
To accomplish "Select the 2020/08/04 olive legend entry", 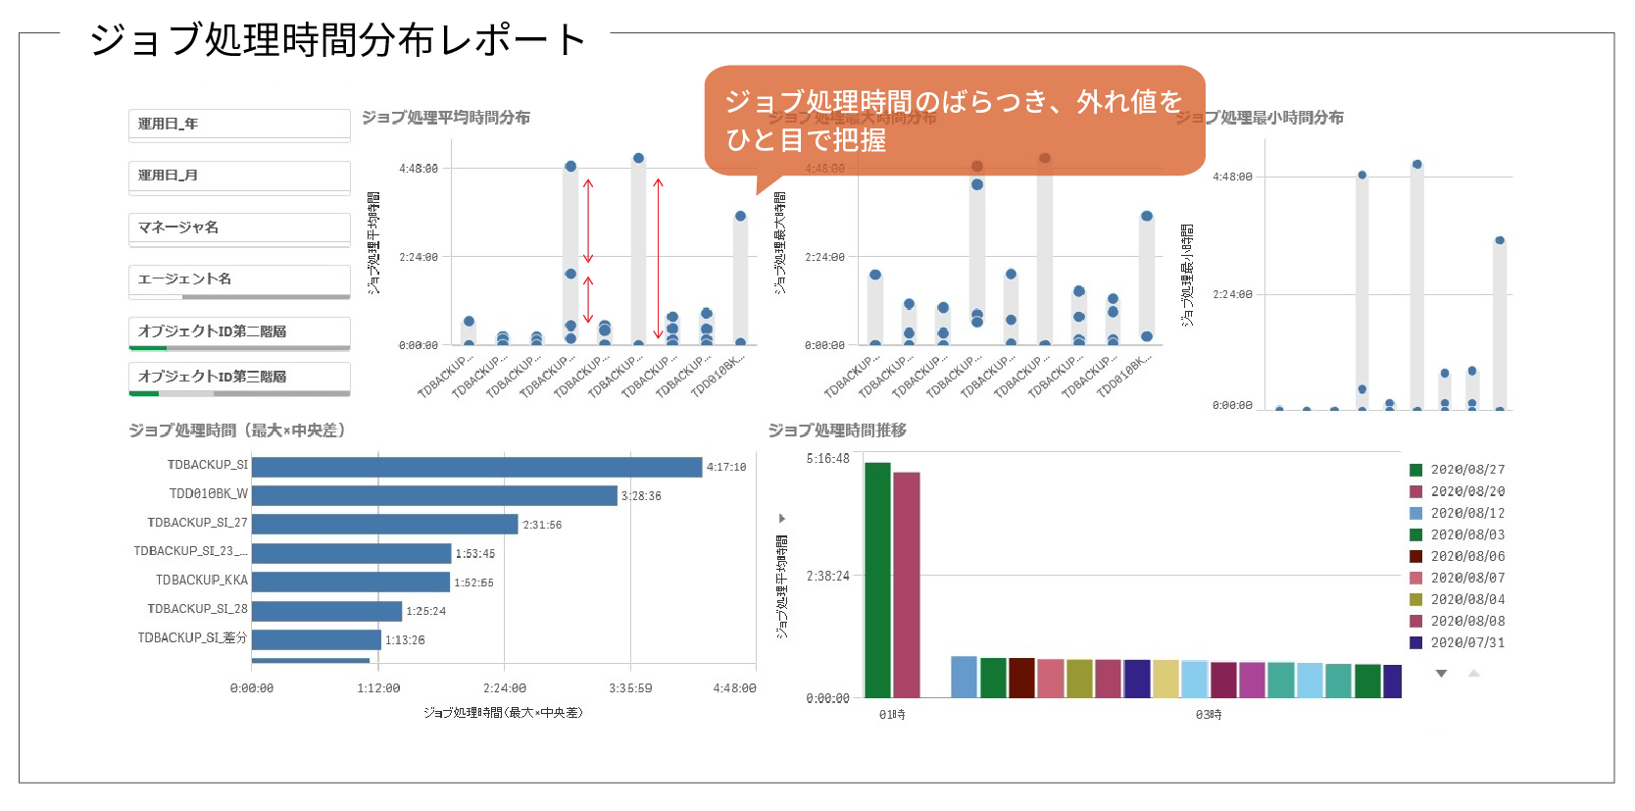I will (x=1415, y=599).
